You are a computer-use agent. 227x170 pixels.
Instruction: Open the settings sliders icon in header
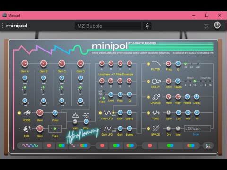point(207,26)
